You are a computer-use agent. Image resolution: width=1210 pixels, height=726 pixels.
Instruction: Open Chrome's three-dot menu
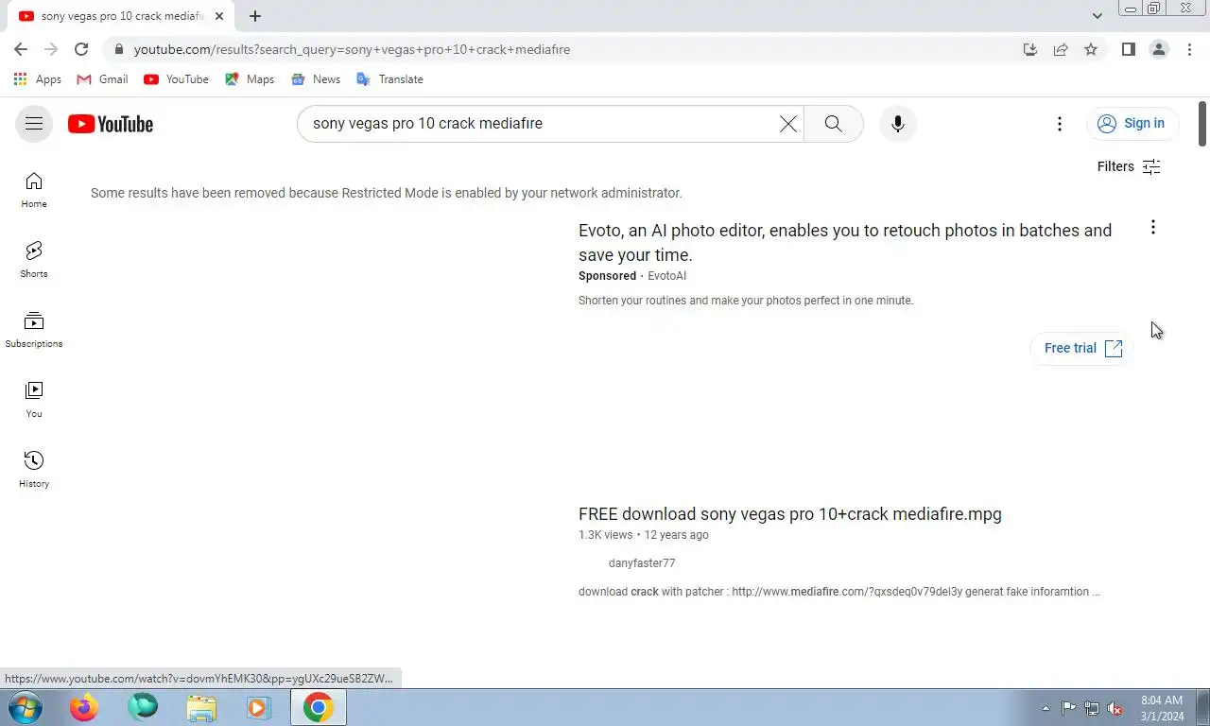coord(1189,49)
